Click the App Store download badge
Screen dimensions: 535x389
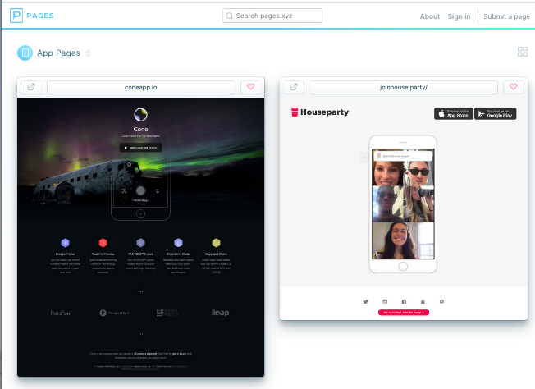tap(454, 113)
